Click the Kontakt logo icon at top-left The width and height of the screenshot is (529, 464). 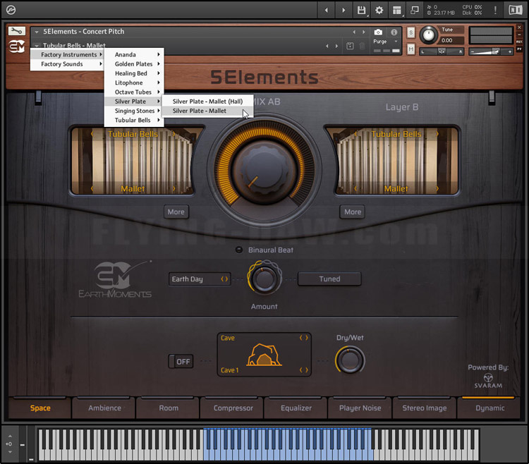(x=11, y=10)
